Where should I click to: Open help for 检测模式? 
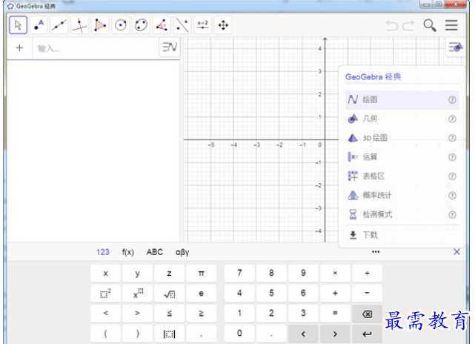[x=452, y=214]
